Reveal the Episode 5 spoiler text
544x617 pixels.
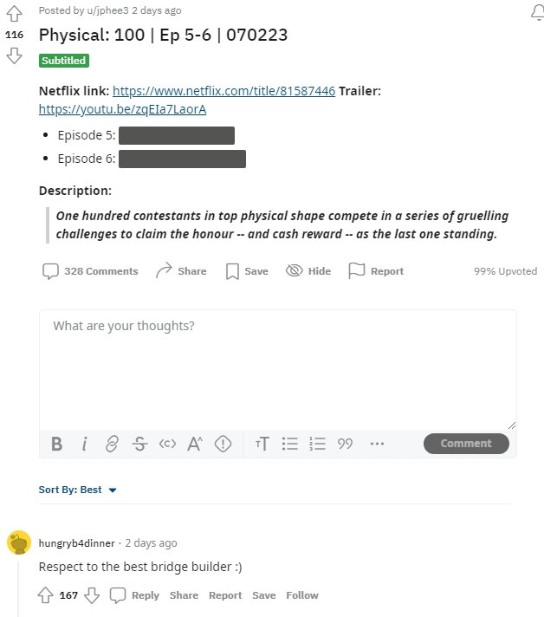(177, 135)
